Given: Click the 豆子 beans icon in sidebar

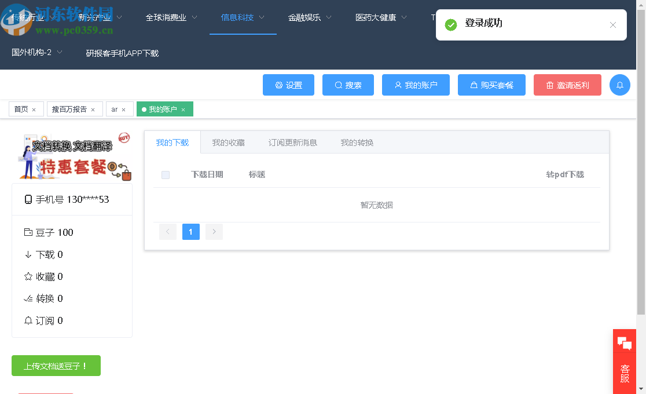Looking at the screenshot, I should [x=29, y=232].
